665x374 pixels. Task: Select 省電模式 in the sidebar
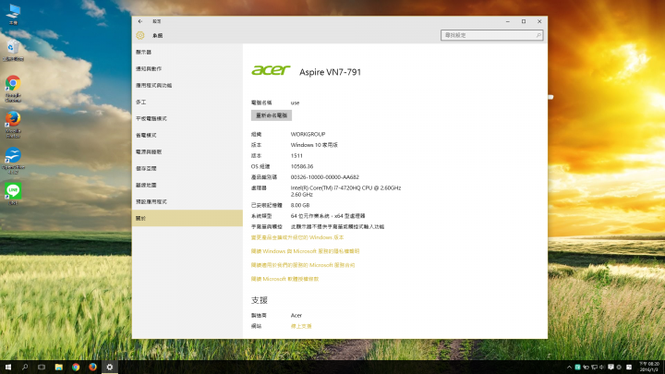(x=187, y=135)
